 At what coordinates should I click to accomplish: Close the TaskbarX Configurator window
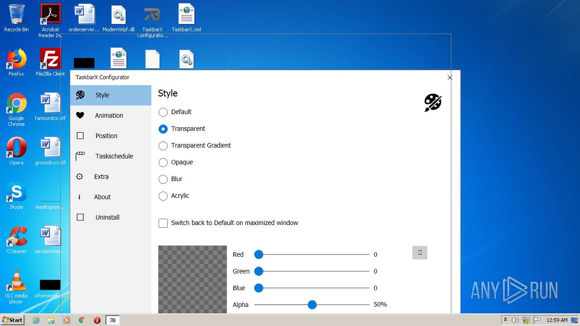pyautogui.click(x=449, y=77)
